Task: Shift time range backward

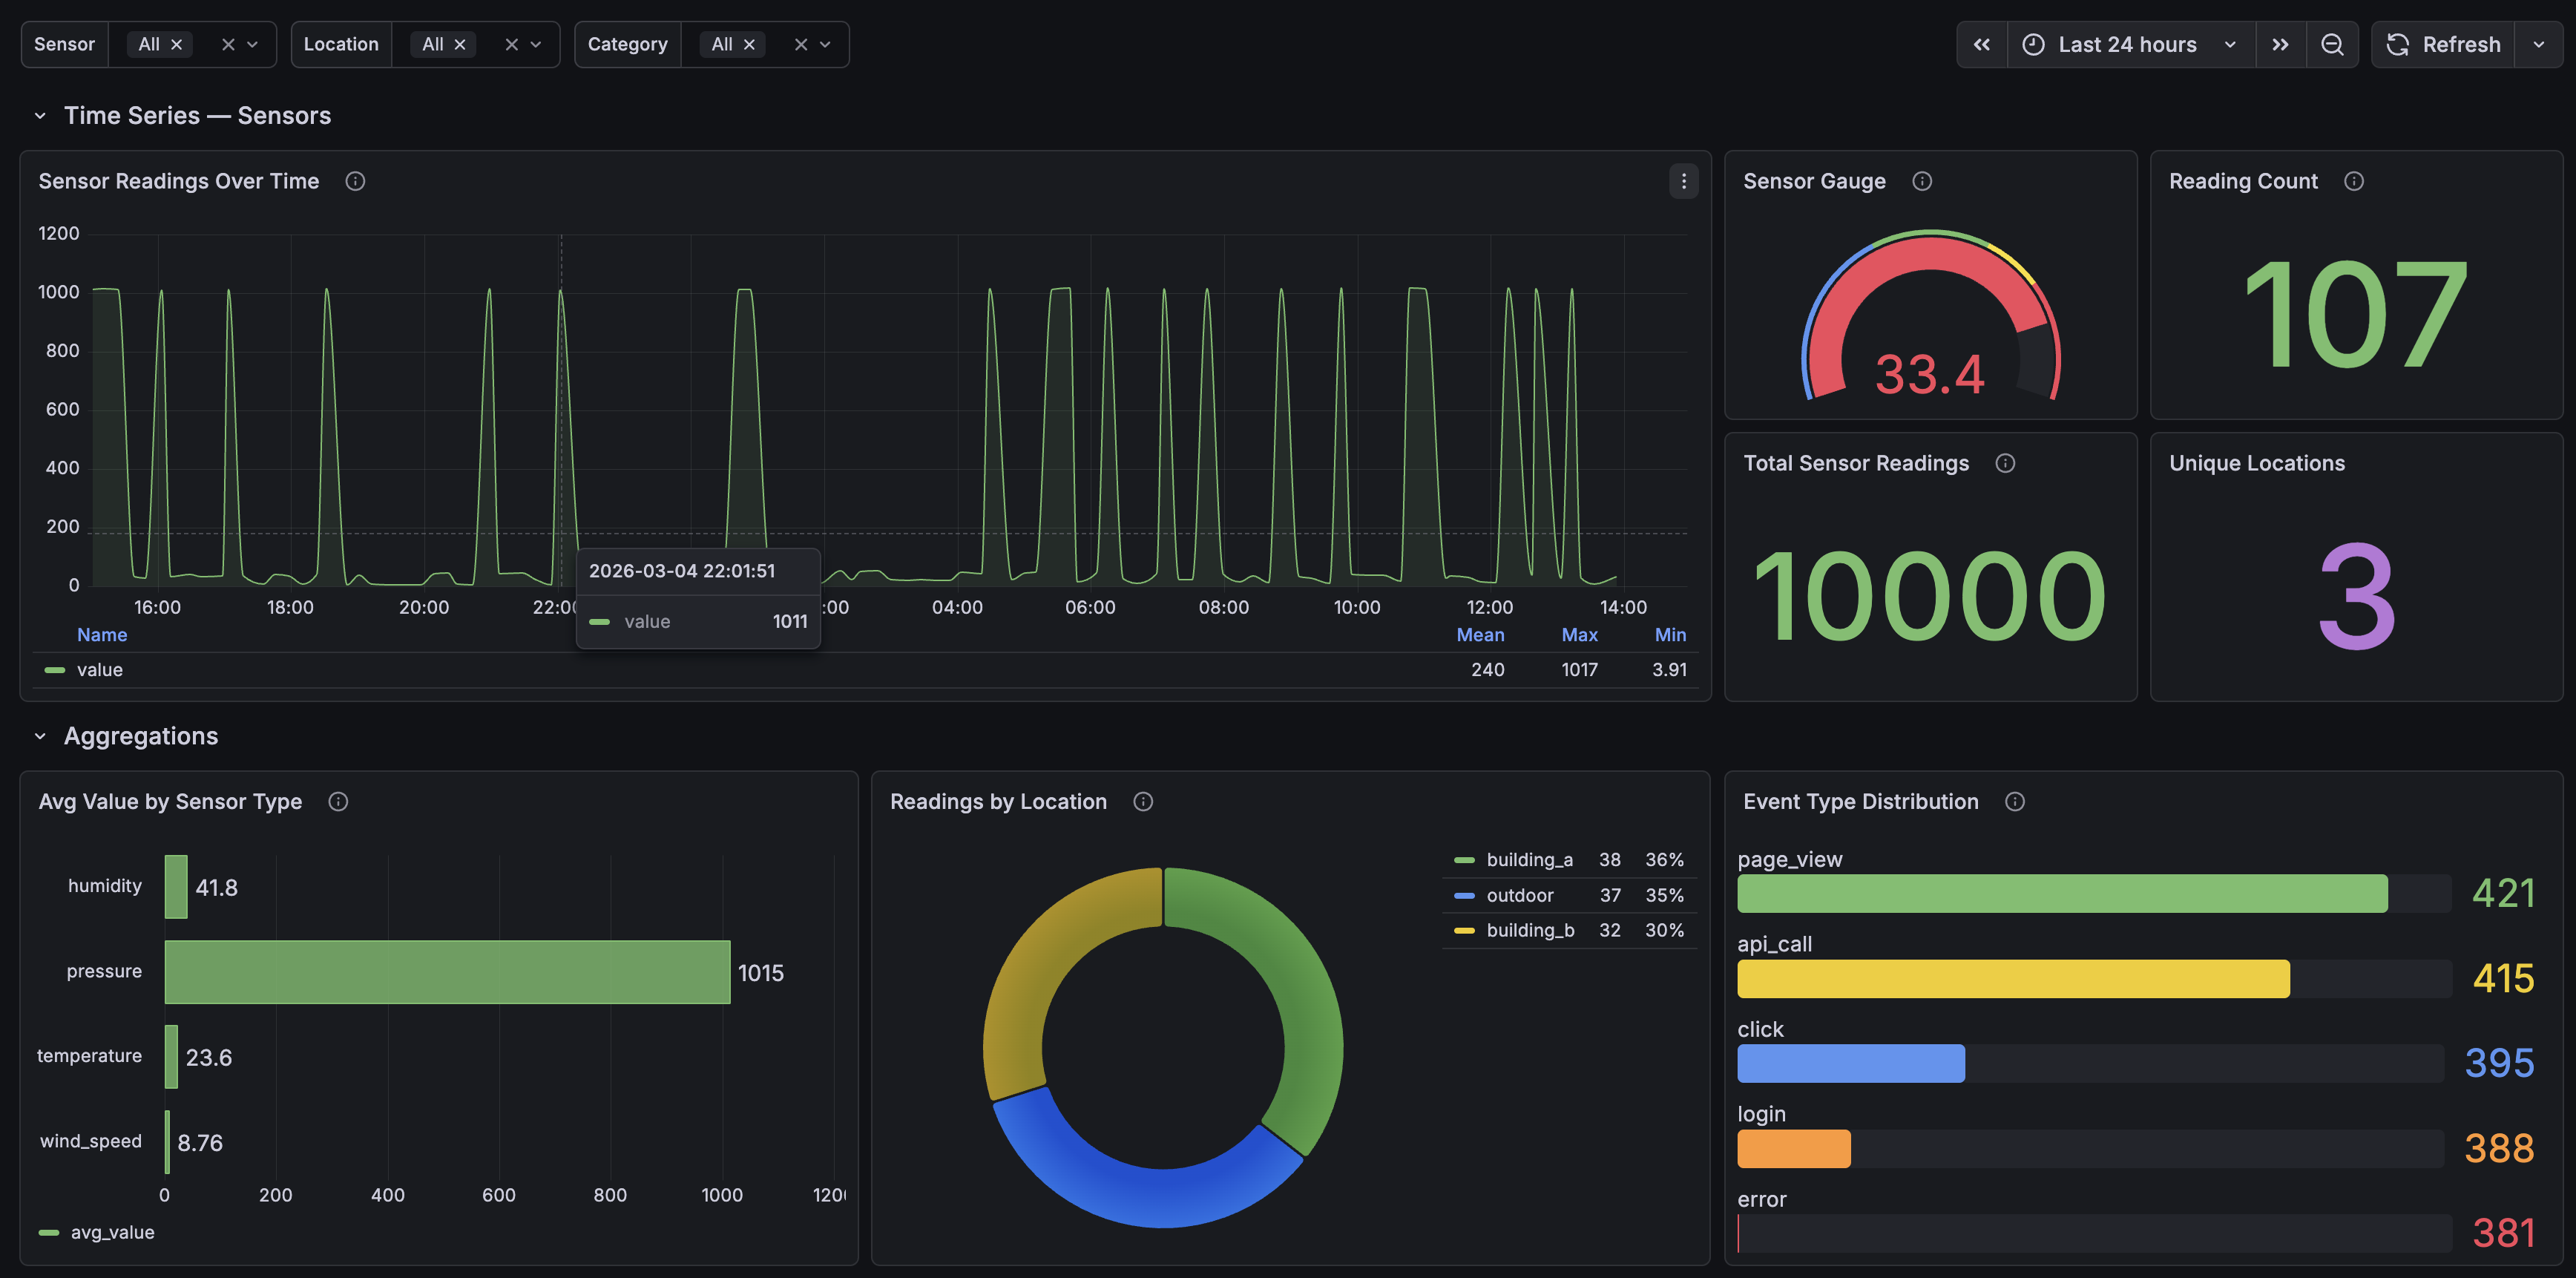Action: (1982, 45)
